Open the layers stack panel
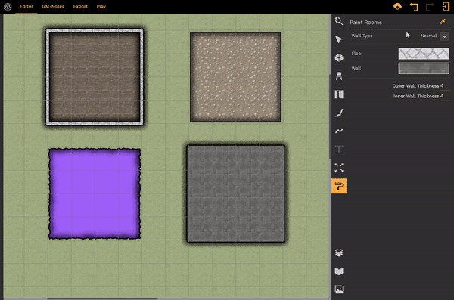454x300 pixels. [x=339, y=253]
